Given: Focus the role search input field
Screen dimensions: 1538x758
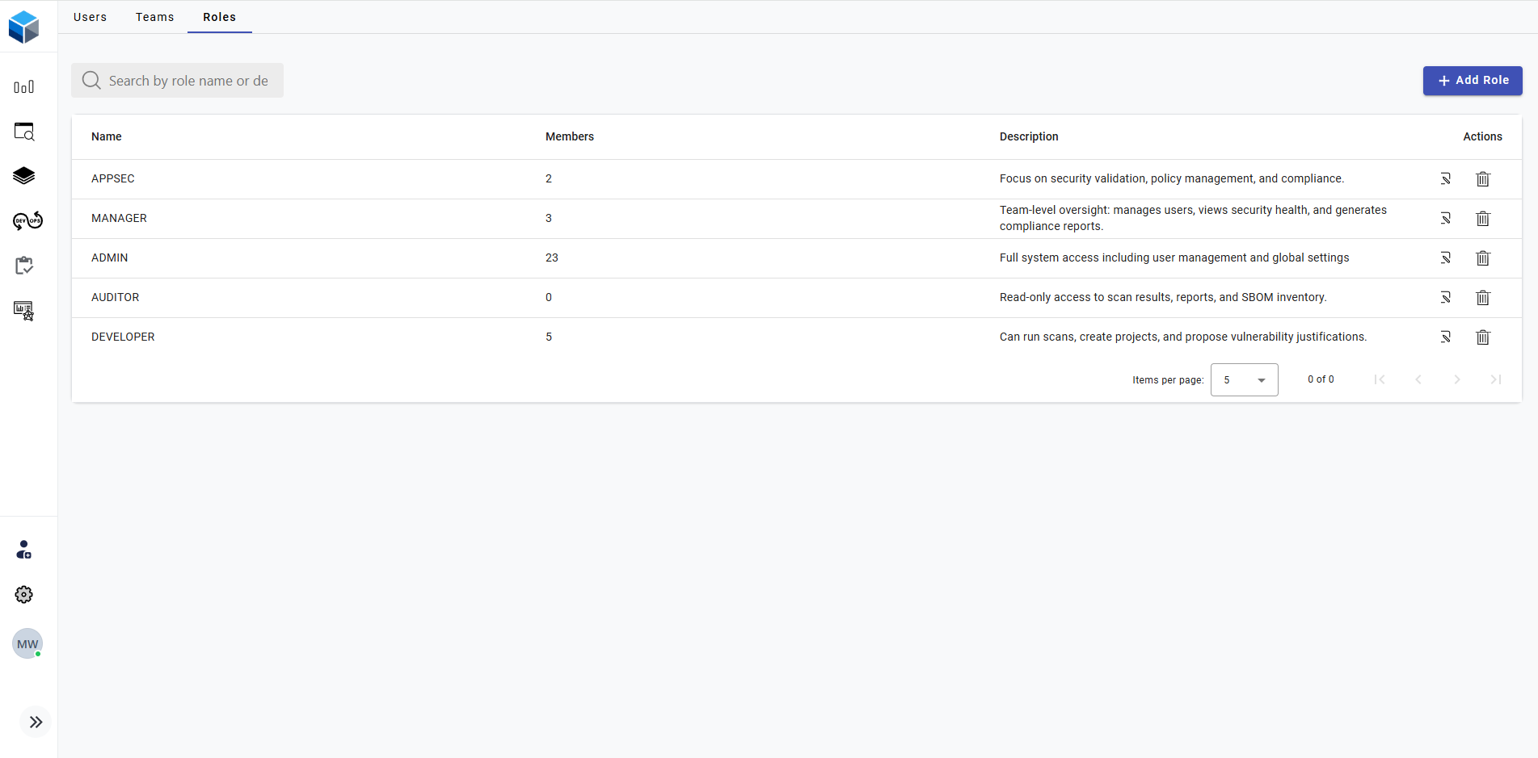Looking at the screenshot, I should pyautogui.click(x=188, y=81).
